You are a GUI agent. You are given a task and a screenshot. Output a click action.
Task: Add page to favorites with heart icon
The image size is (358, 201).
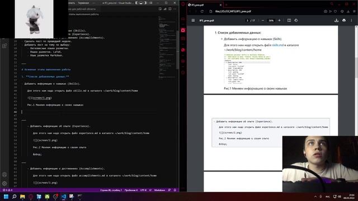pyautogui.click(x=336, y=11)
